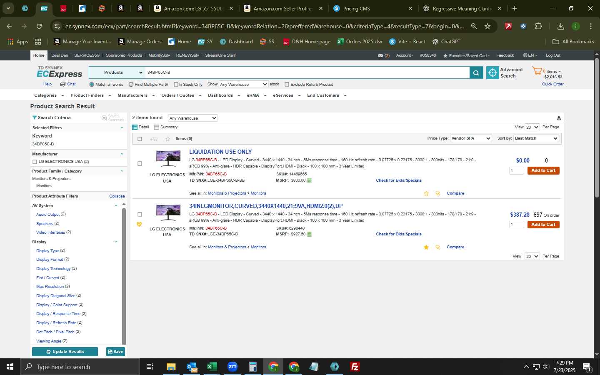Click favorite star for LIQUIDATION USE ONLY item
The image size is (600, 375).
point(426,193)
